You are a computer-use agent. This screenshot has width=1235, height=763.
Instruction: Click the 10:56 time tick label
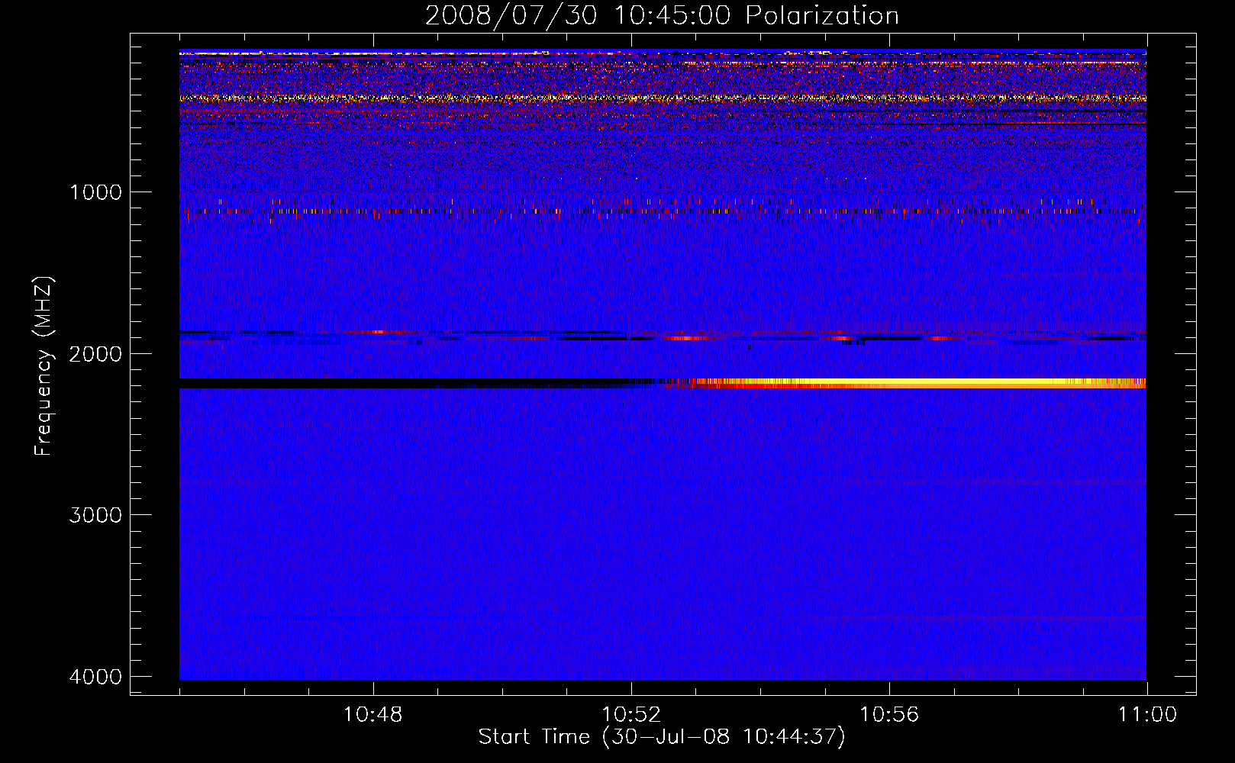tap(889, 715)
